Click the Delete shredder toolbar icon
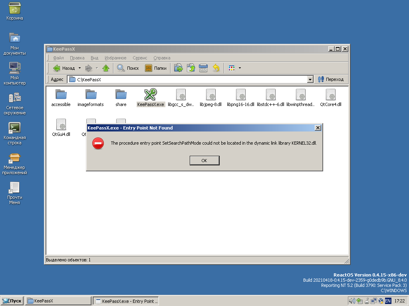 pyautogui.click(x=203, y=68)
